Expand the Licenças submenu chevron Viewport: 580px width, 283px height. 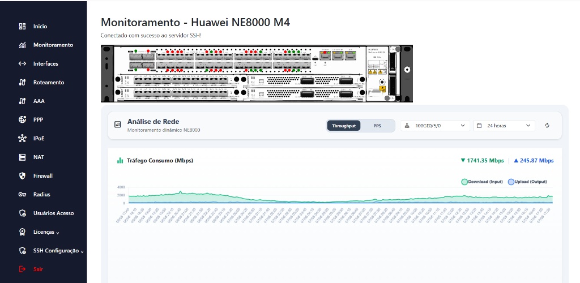pos(58,233)
